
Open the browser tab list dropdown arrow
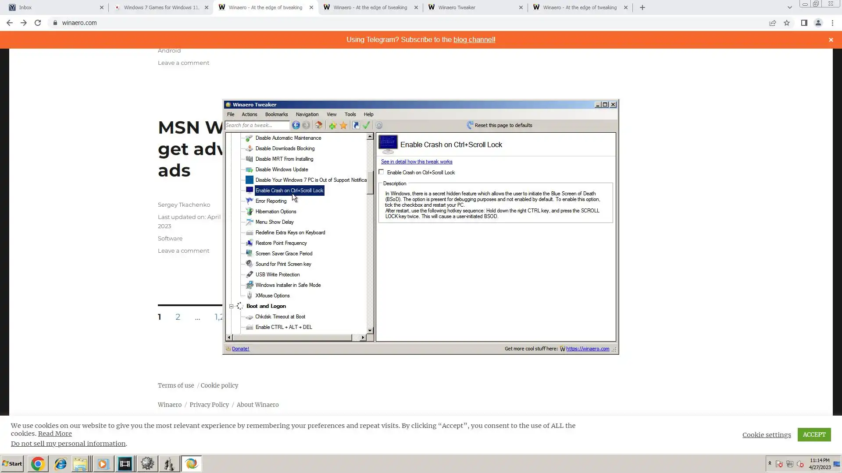pos(789,7)
